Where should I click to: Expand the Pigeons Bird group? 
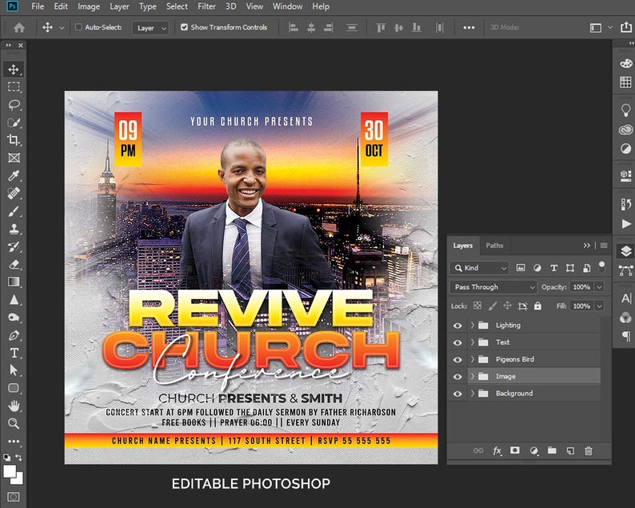click(472, 359)
